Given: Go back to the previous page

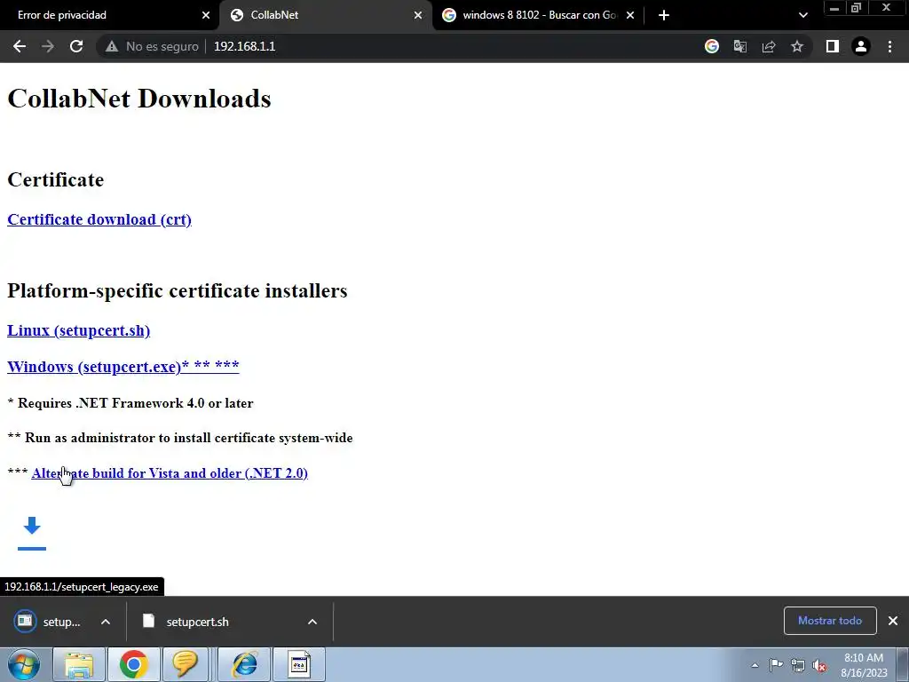Looking at the screenshot, I should pyautogui.click(x=20, y=46).
